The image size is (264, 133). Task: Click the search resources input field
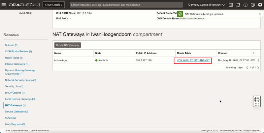pyautogui.click(x=126, y=5)
